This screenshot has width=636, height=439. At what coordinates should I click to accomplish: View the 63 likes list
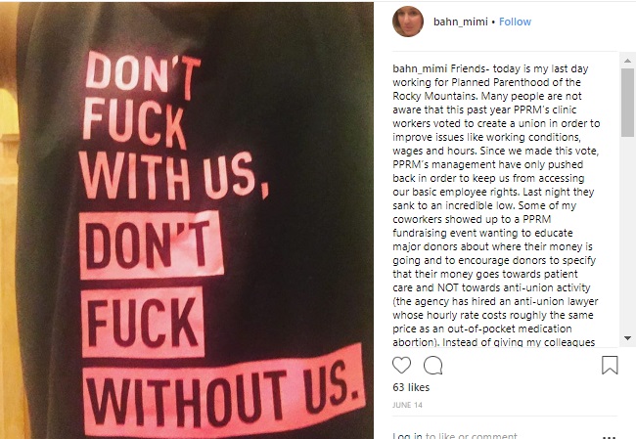coord(411,387)
